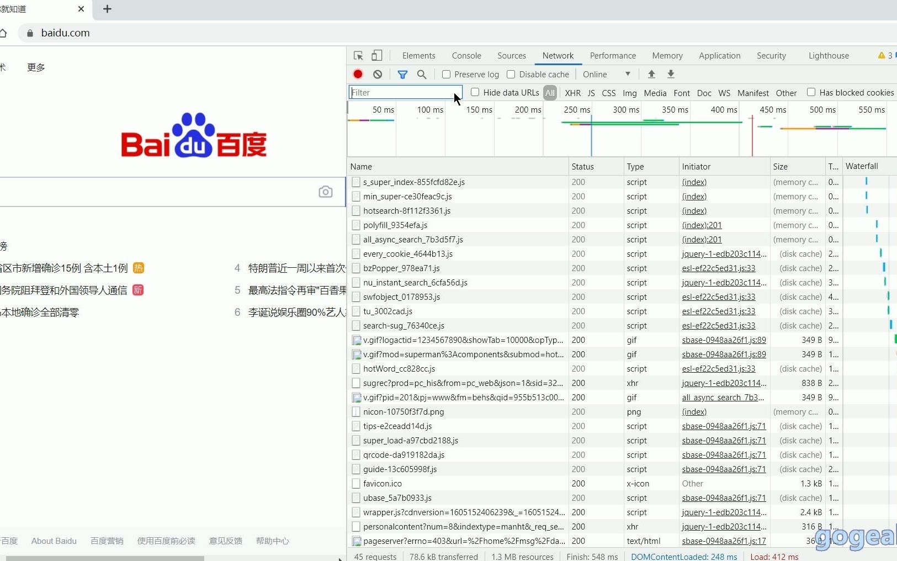Open the Memory tab
This screenshot has height=561, width=897.
(667, 56)
